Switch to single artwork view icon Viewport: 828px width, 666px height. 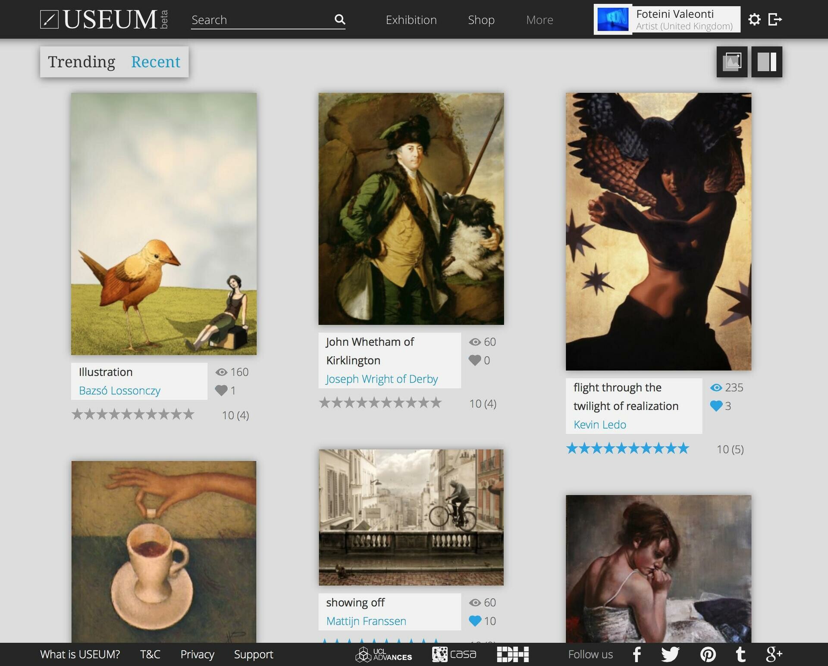coord(732,62)
